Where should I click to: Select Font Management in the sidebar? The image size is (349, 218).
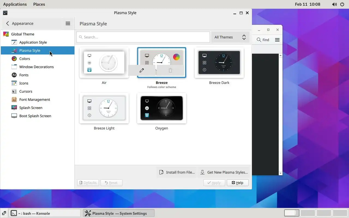point(38,99)
